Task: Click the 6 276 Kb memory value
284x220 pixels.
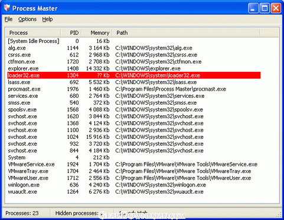Action: (x=99, y=192)
